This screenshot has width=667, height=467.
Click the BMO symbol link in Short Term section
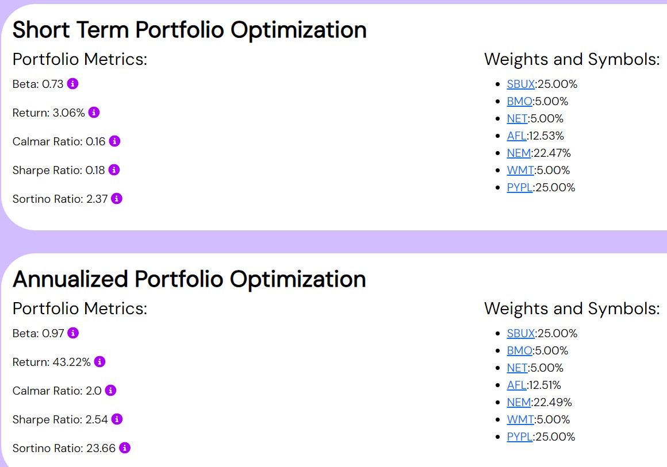point(519,102)
